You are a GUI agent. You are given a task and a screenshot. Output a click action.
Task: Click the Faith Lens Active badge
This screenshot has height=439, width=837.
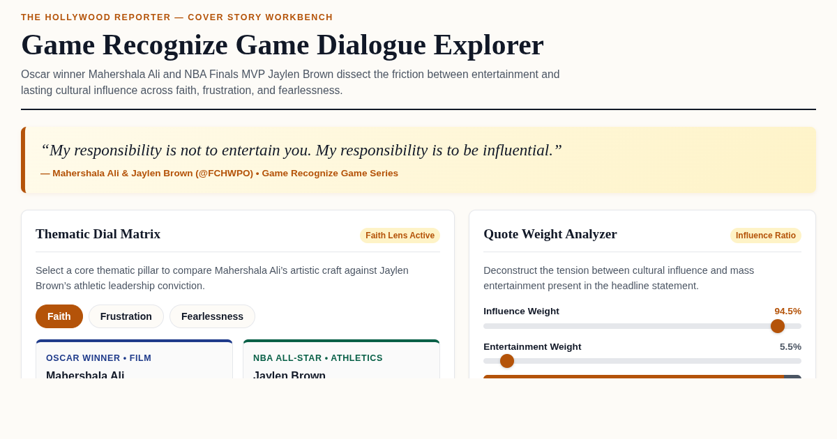[400, 236]
